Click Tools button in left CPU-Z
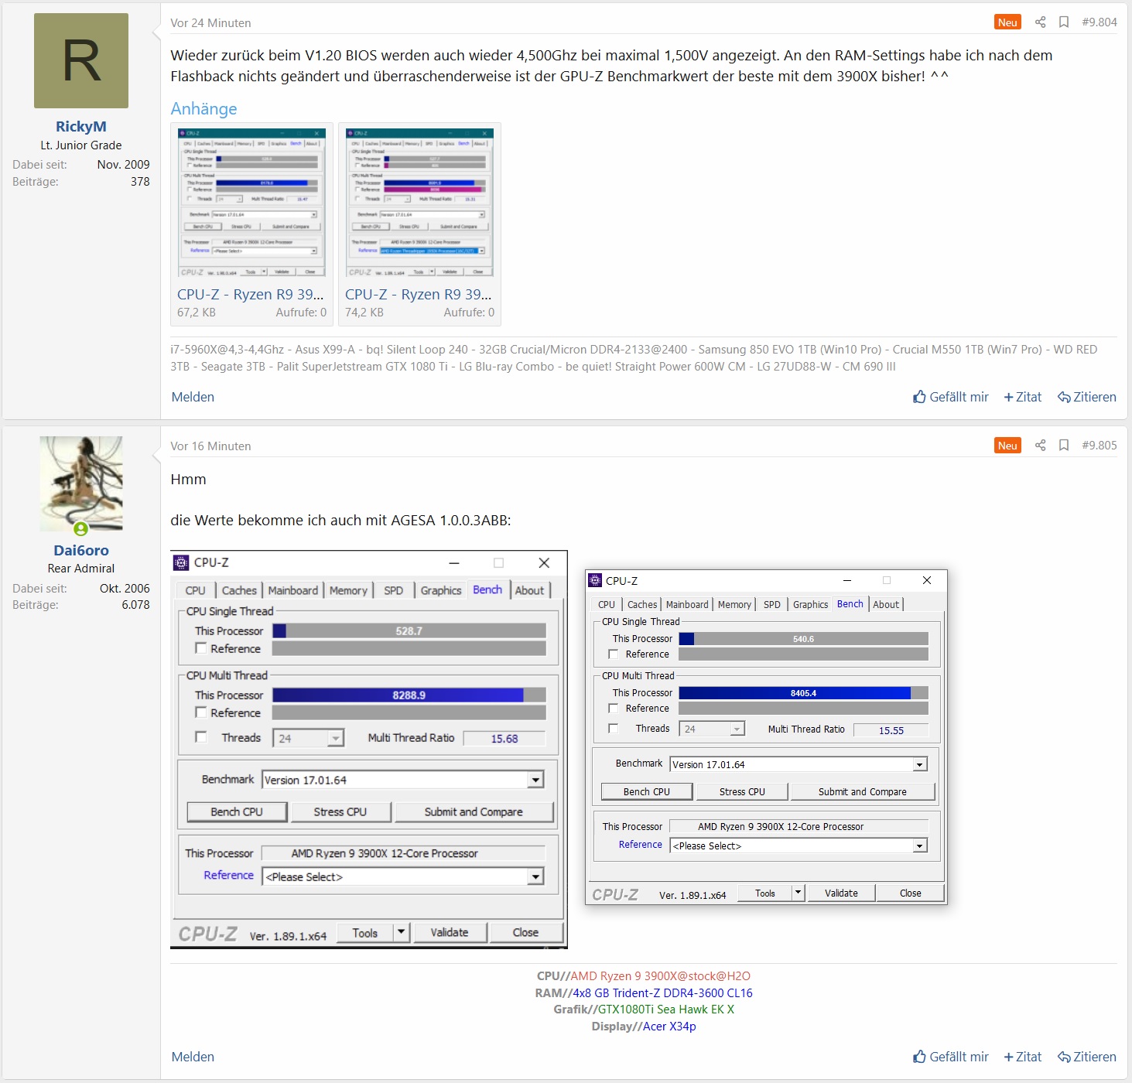This screenshot has height=1083, width=1132. click(x=365, y=933)
